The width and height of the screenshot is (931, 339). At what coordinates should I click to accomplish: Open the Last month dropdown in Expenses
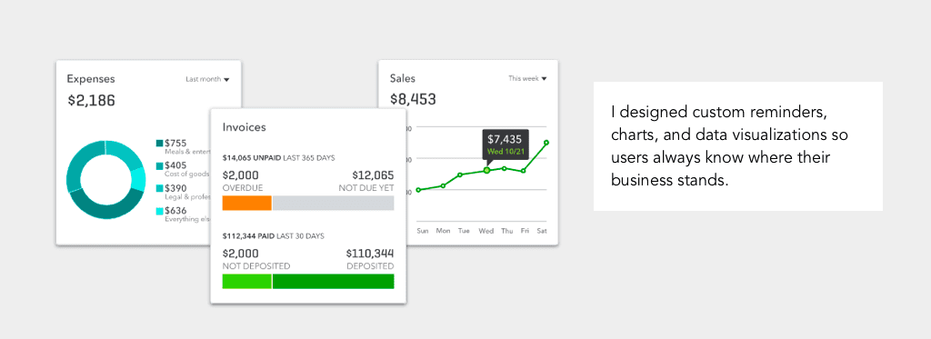pos(207,79)
